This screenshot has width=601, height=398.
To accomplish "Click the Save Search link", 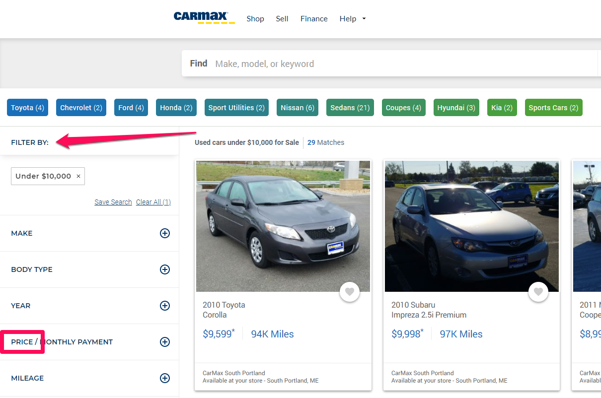I will pyautogui.click(x=113, y=202).
